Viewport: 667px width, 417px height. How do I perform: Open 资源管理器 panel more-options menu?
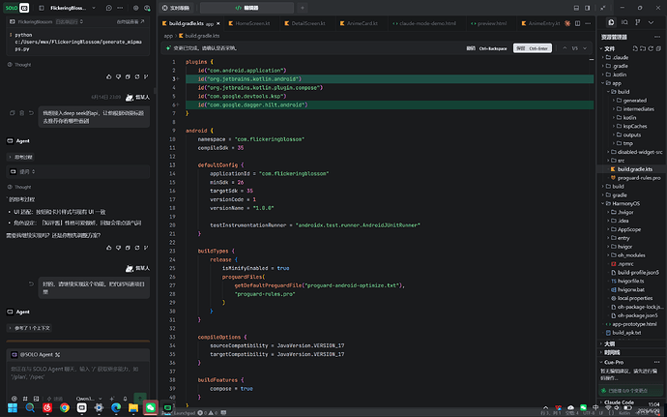657,37
